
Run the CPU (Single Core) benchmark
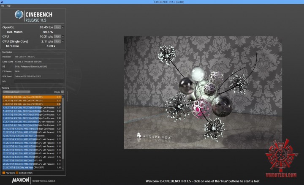tap(57, 41)
